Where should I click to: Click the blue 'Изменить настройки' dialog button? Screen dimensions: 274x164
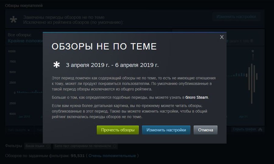click(166, 130)
